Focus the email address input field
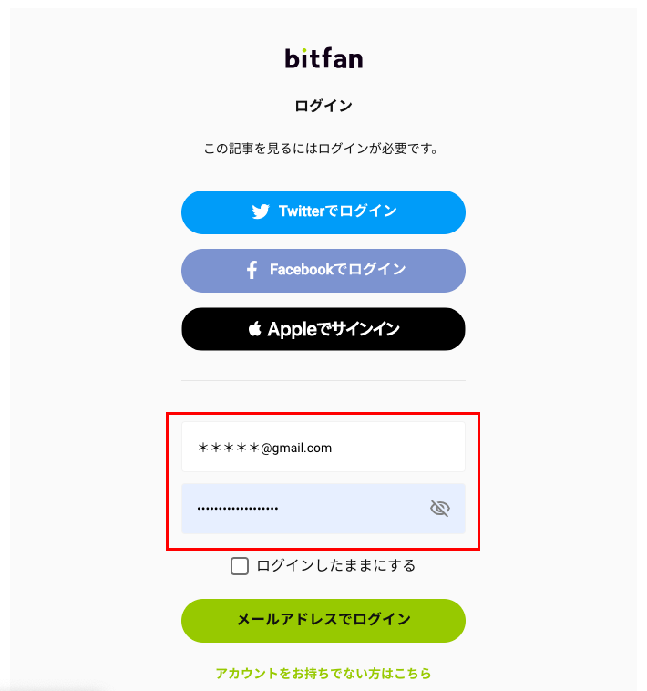The image size is (647, 691). pos(323,447)
